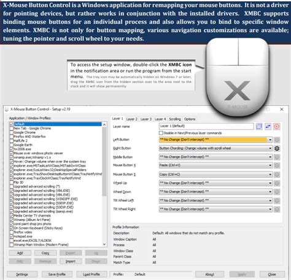Click the profile list scroll-up arrow
The image size is (291, 280).
(x=104, y=124)
